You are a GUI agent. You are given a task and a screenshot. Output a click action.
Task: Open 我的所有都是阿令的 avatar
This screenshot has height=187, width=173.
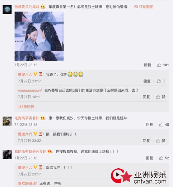[x=7, y=155]
